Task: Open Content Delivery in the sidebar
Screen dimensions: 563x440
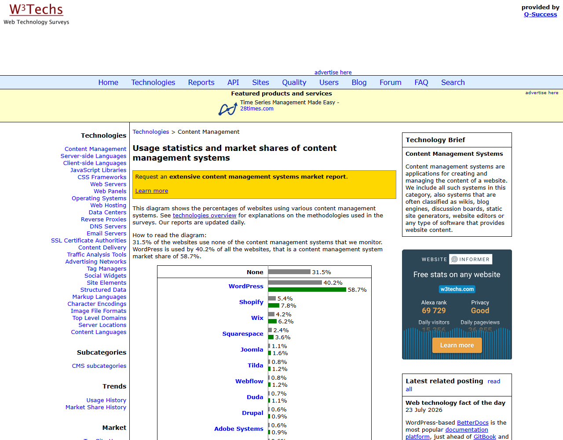Action: click(102, 247)
